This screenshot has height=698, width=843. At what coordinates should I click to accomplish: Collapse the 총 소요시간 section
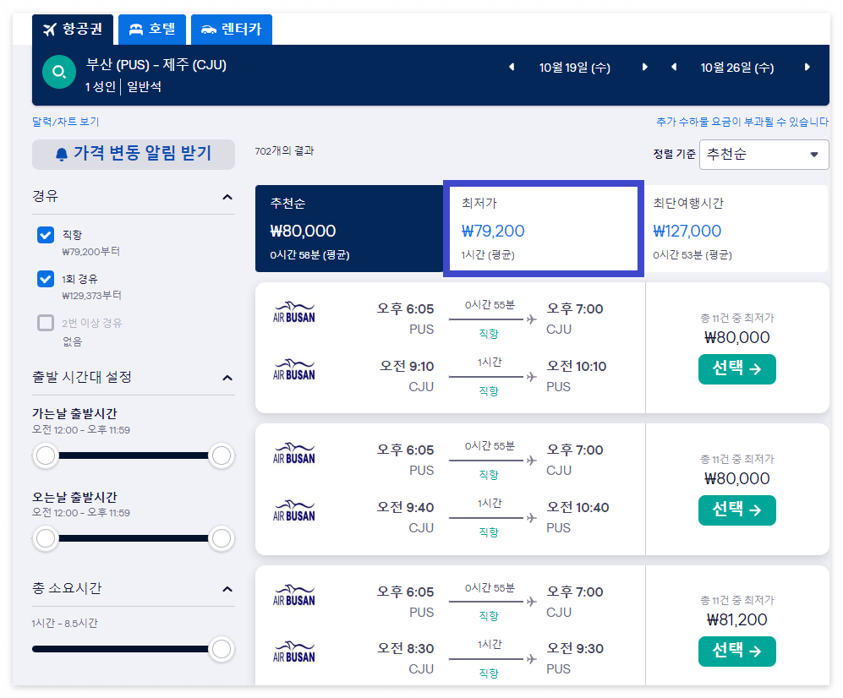pyautogui.click(x=227, y=587)
